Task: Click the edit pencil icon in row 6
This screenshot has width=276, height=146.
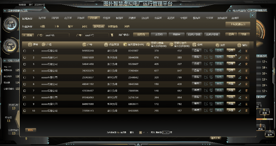Action: click(240, 84)
